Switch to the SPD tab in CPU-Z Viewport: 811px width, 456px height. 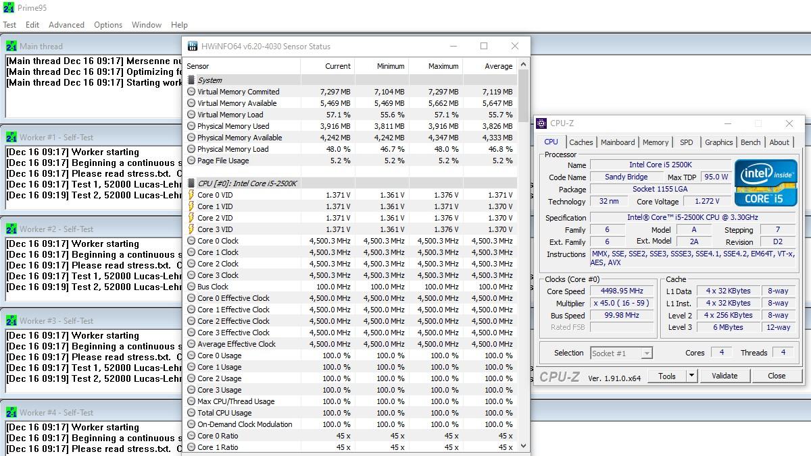(x=687, y=142)
